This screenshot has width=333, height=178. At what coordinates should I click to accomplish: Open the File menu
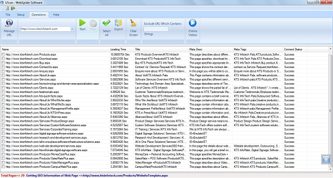[x=8, y=15]
